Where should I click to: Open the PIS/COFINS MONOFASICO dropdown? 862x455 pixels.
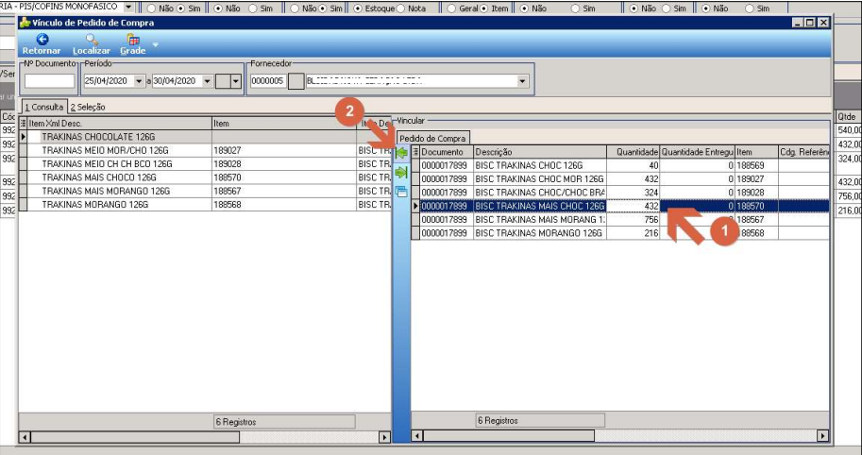[128, 8]
